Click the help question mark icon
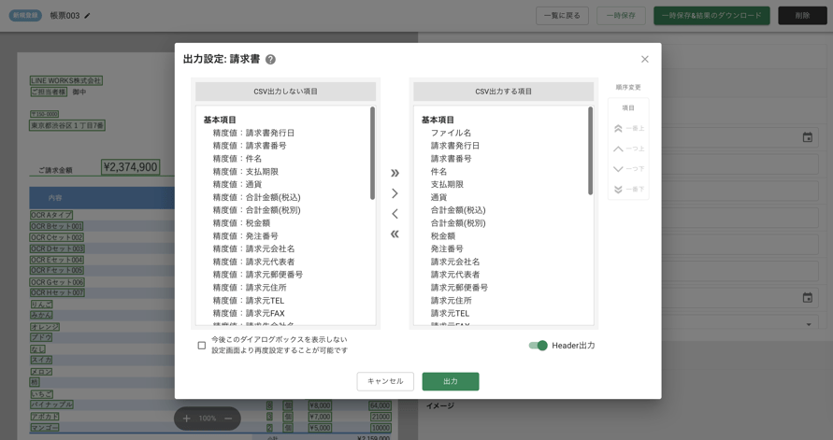The image size is (833, 440). coord(270,60)
